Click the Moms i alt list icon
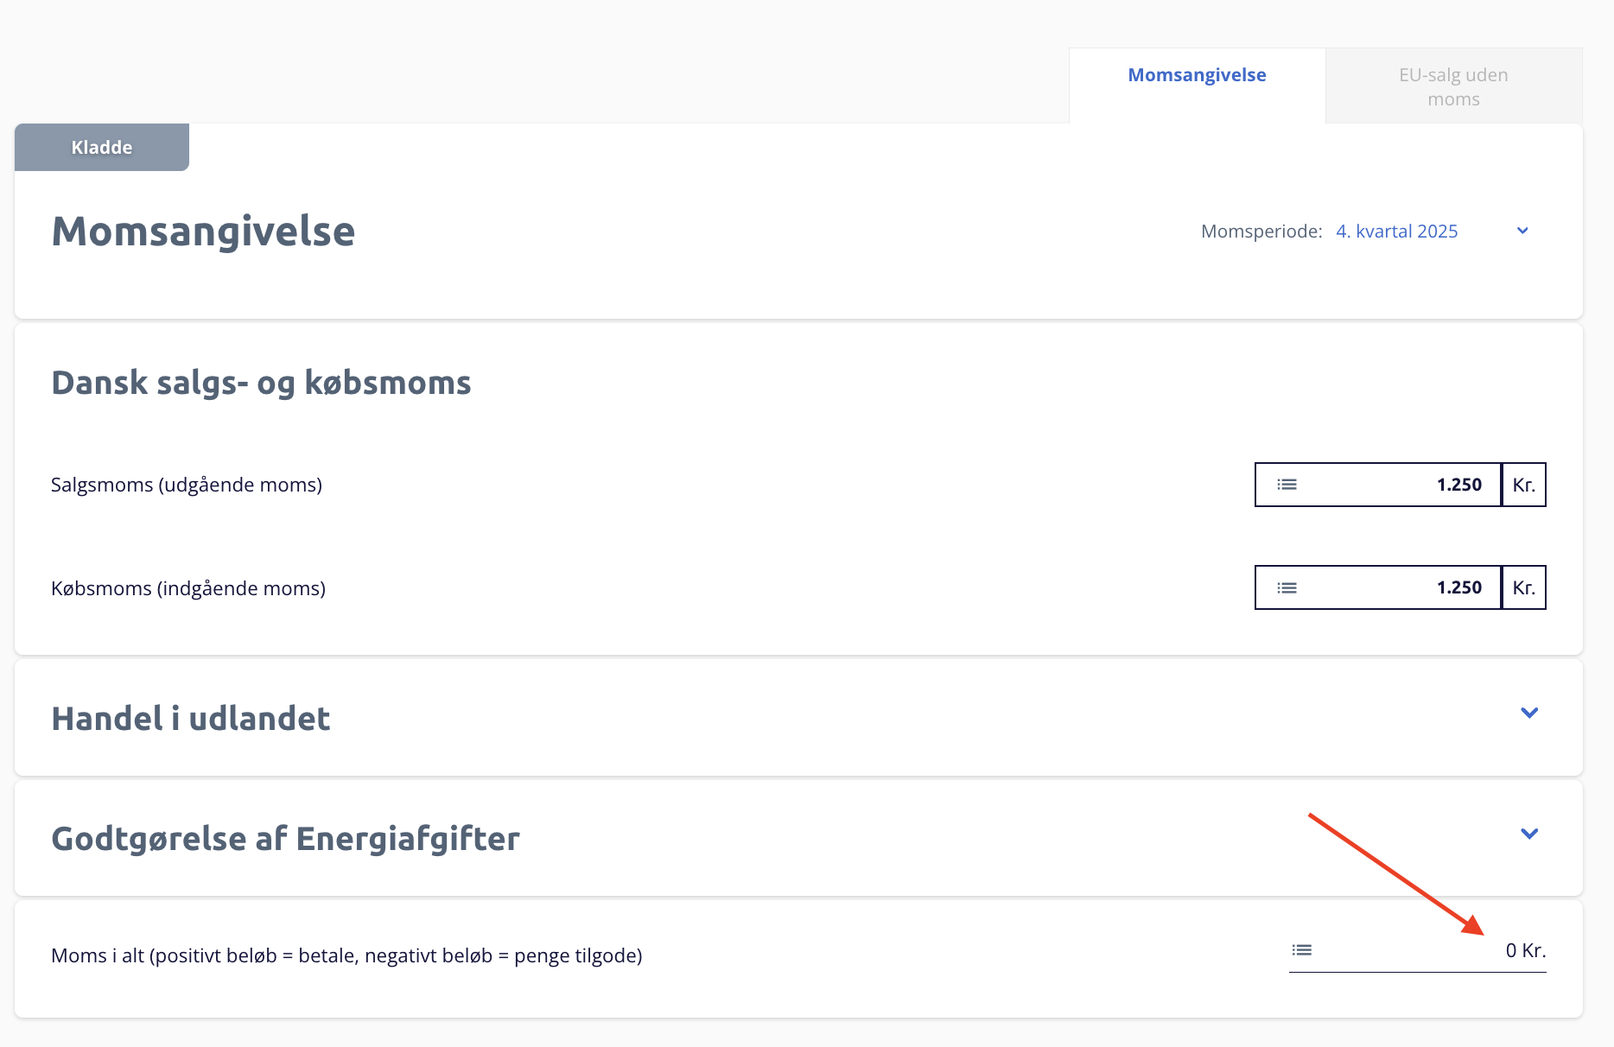 (1301, 950)
